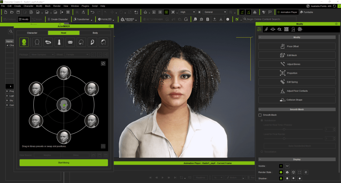Enable the Smooth Mesh checkbox
The image size is (341, 183).
click(260, 115)
